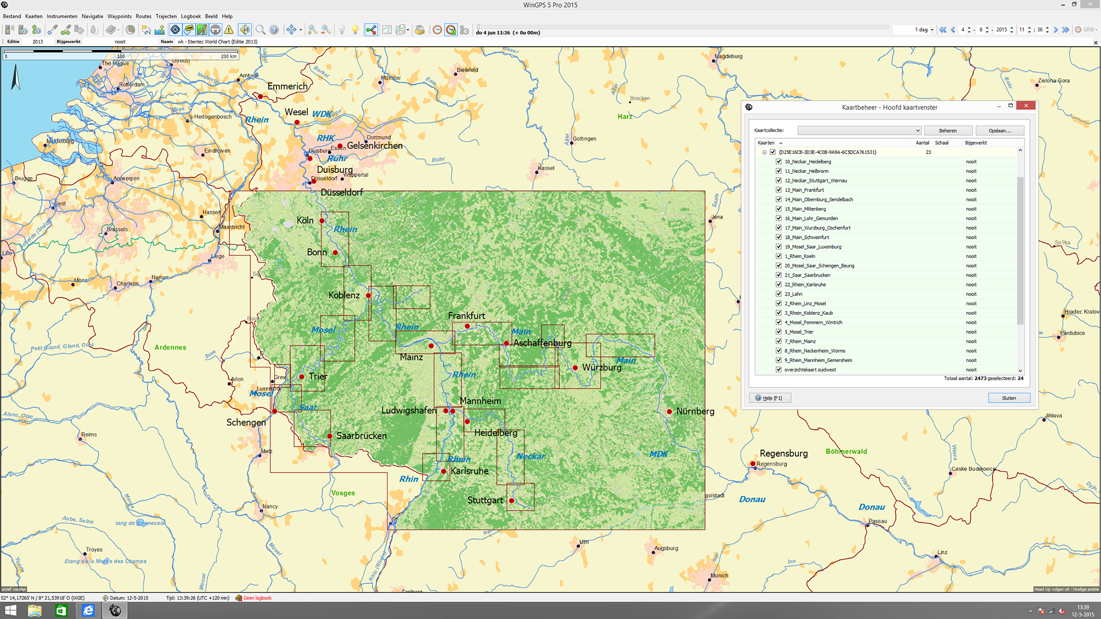Image resolution: width=1101 pixels, height=619 pixels.
Task: Click the Opslaan... button
Action: pyautogui.click(x=1000, y=130)
